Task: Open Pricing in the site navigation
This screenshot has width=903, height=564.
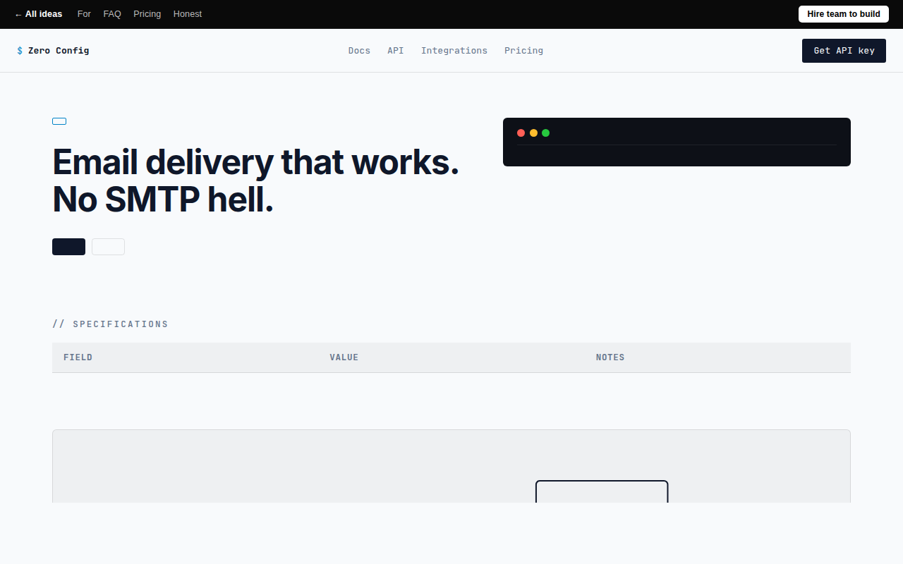Action: [x=523, y=51]
